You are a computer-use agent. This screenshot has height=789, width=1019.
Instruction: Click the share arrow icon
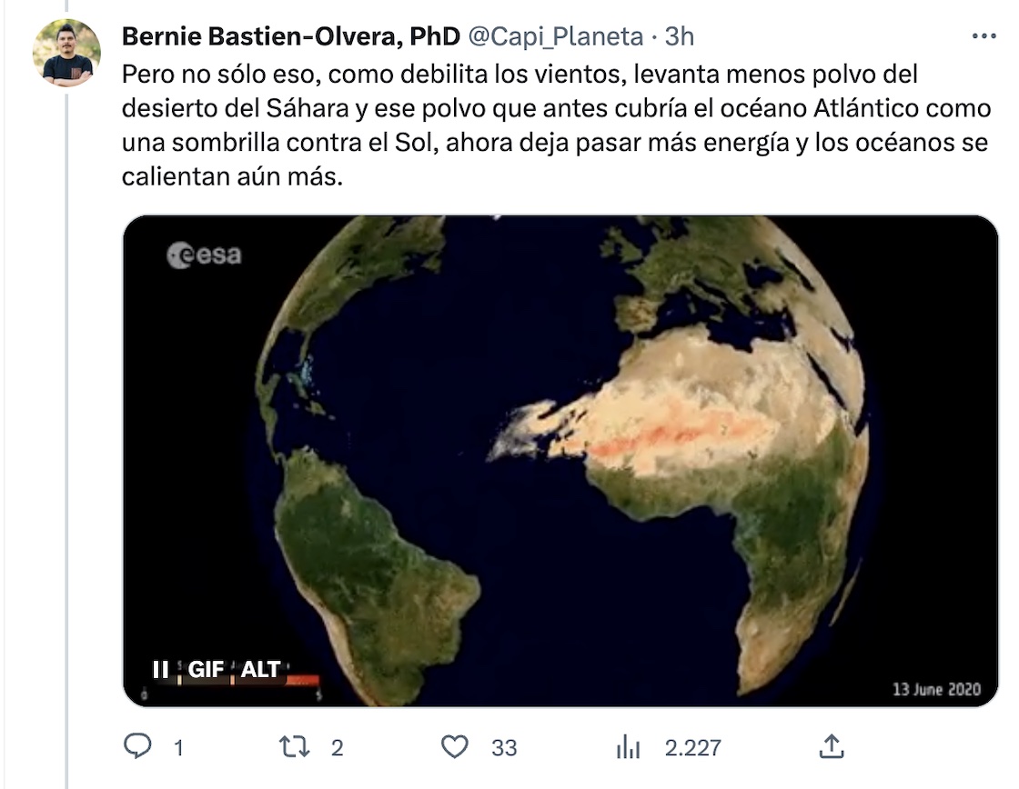[831, 747]
